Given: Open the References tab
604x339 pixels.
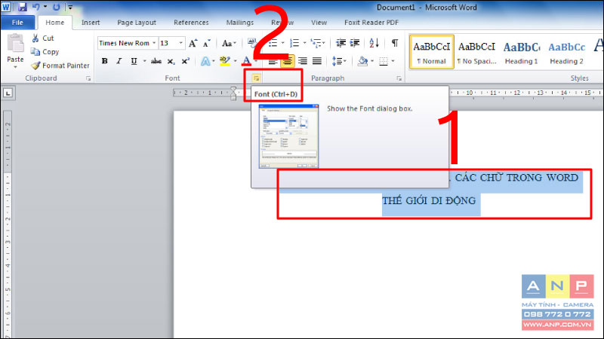Looking at the screenshot, I should point(191,23).
